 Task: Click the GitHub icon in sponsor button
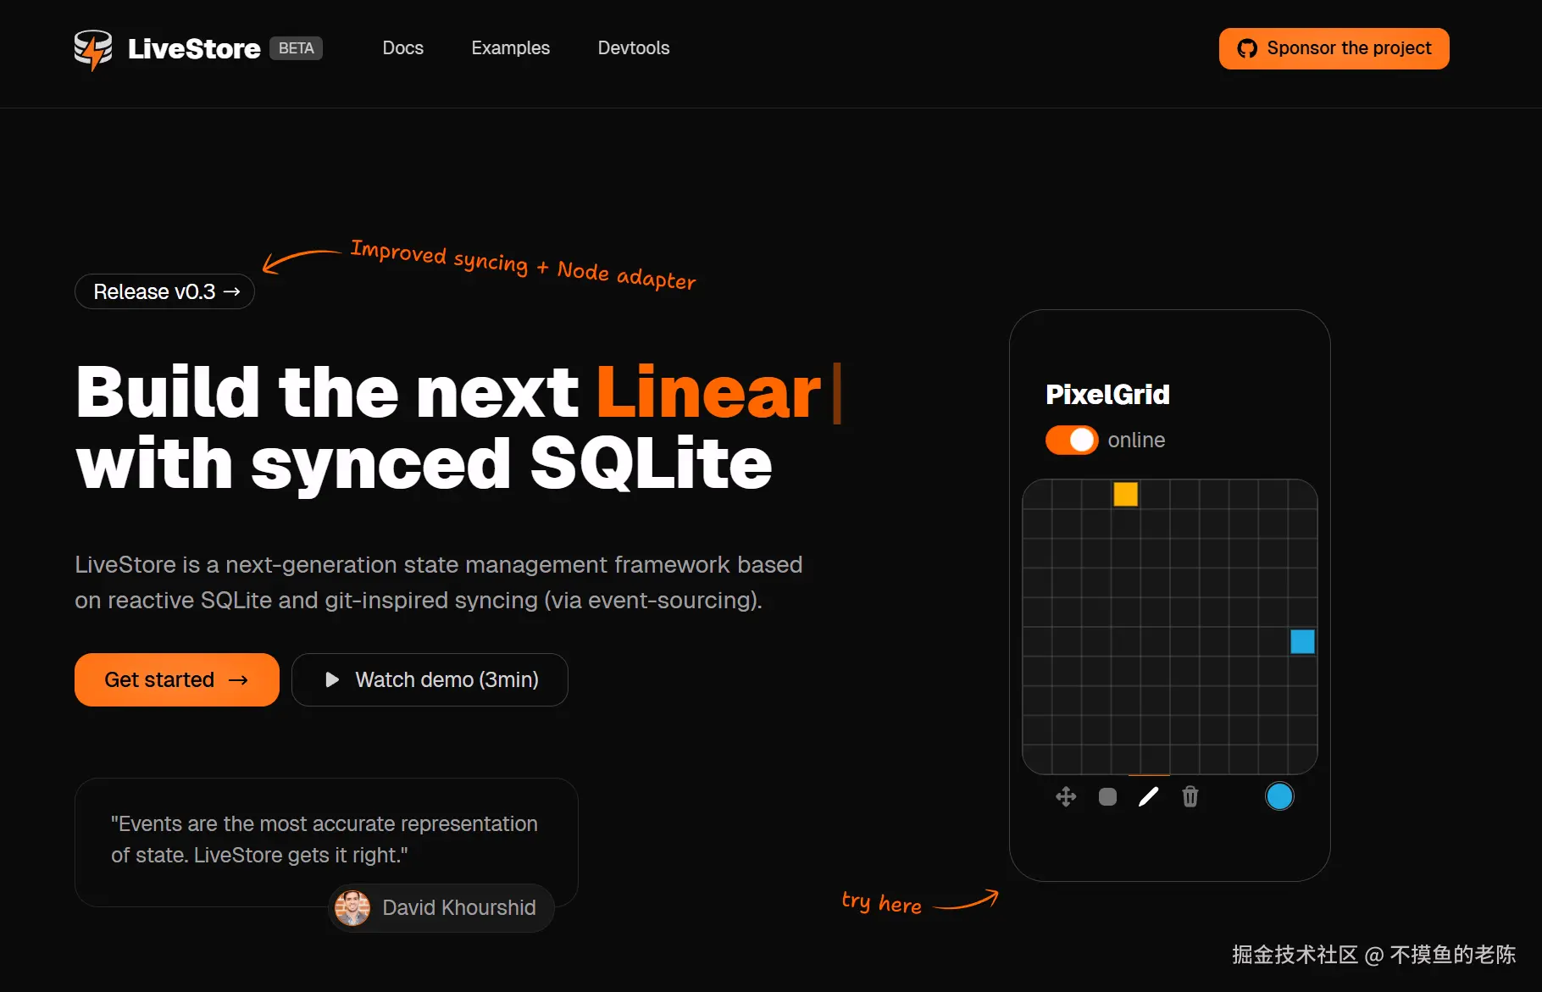click(1247, 48)
